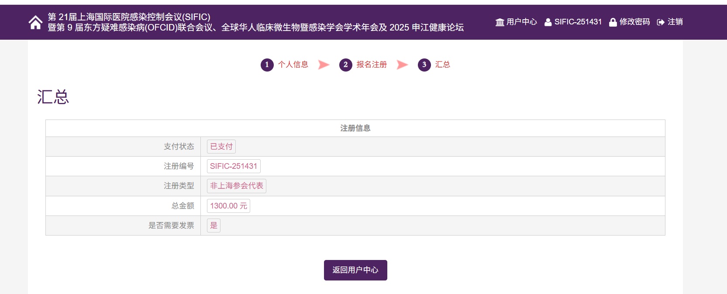This screenshot has height=294, width=727.
Task: Click SIFIC-251431 username in header
Action: [578, 22]
